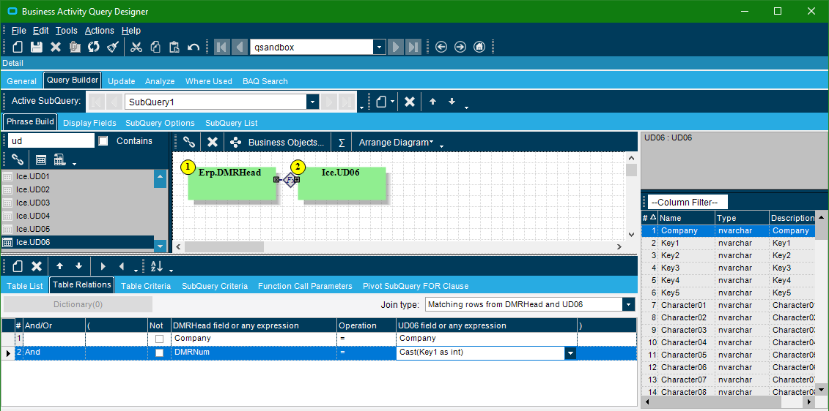The height and width of the screenshot is (411, 829).
Task: Go to the next query record arrow
Action: (x=395, y=47)
